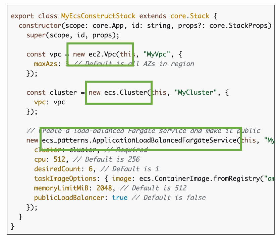Click the 'constructor' keyword

40,26
